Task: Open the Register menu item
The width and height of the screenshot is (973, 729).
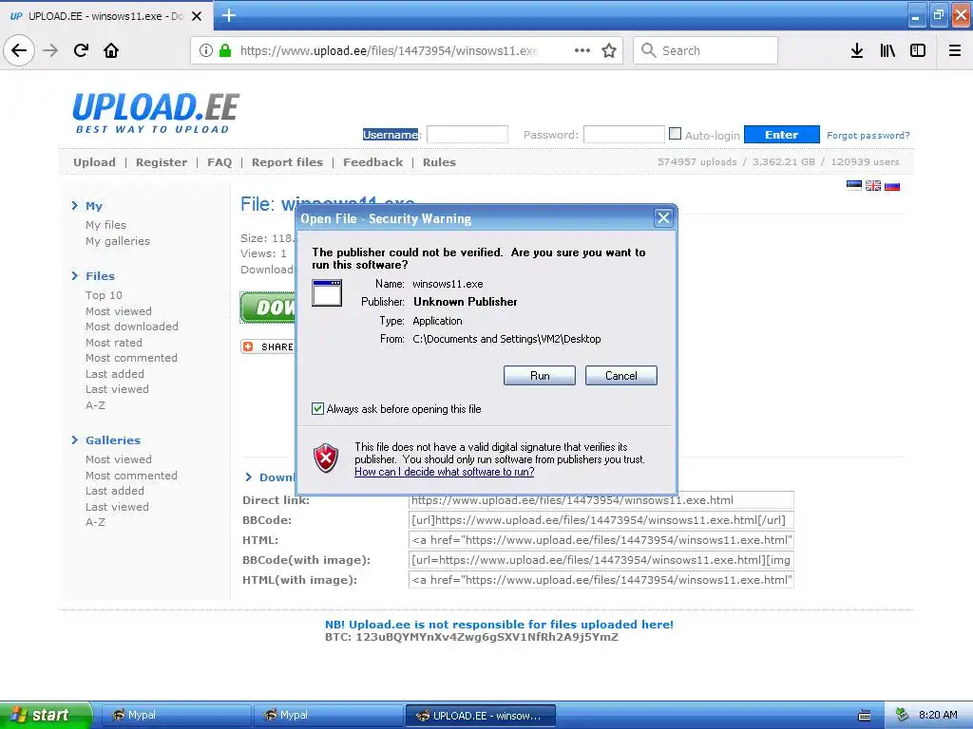Action: point(162,161)
